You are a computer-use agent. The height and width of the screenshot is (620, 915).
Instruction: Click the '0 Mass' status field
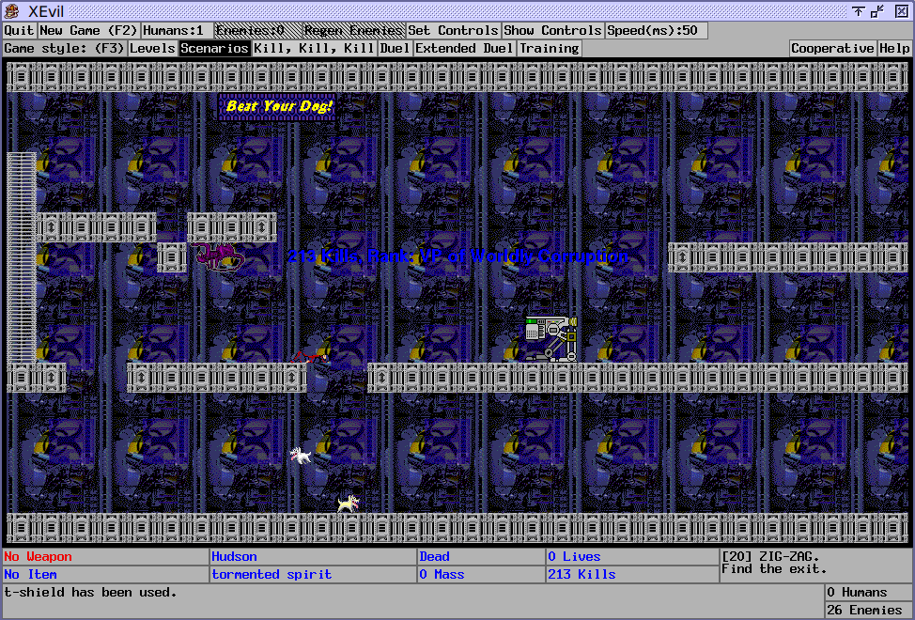coord(442,575)
